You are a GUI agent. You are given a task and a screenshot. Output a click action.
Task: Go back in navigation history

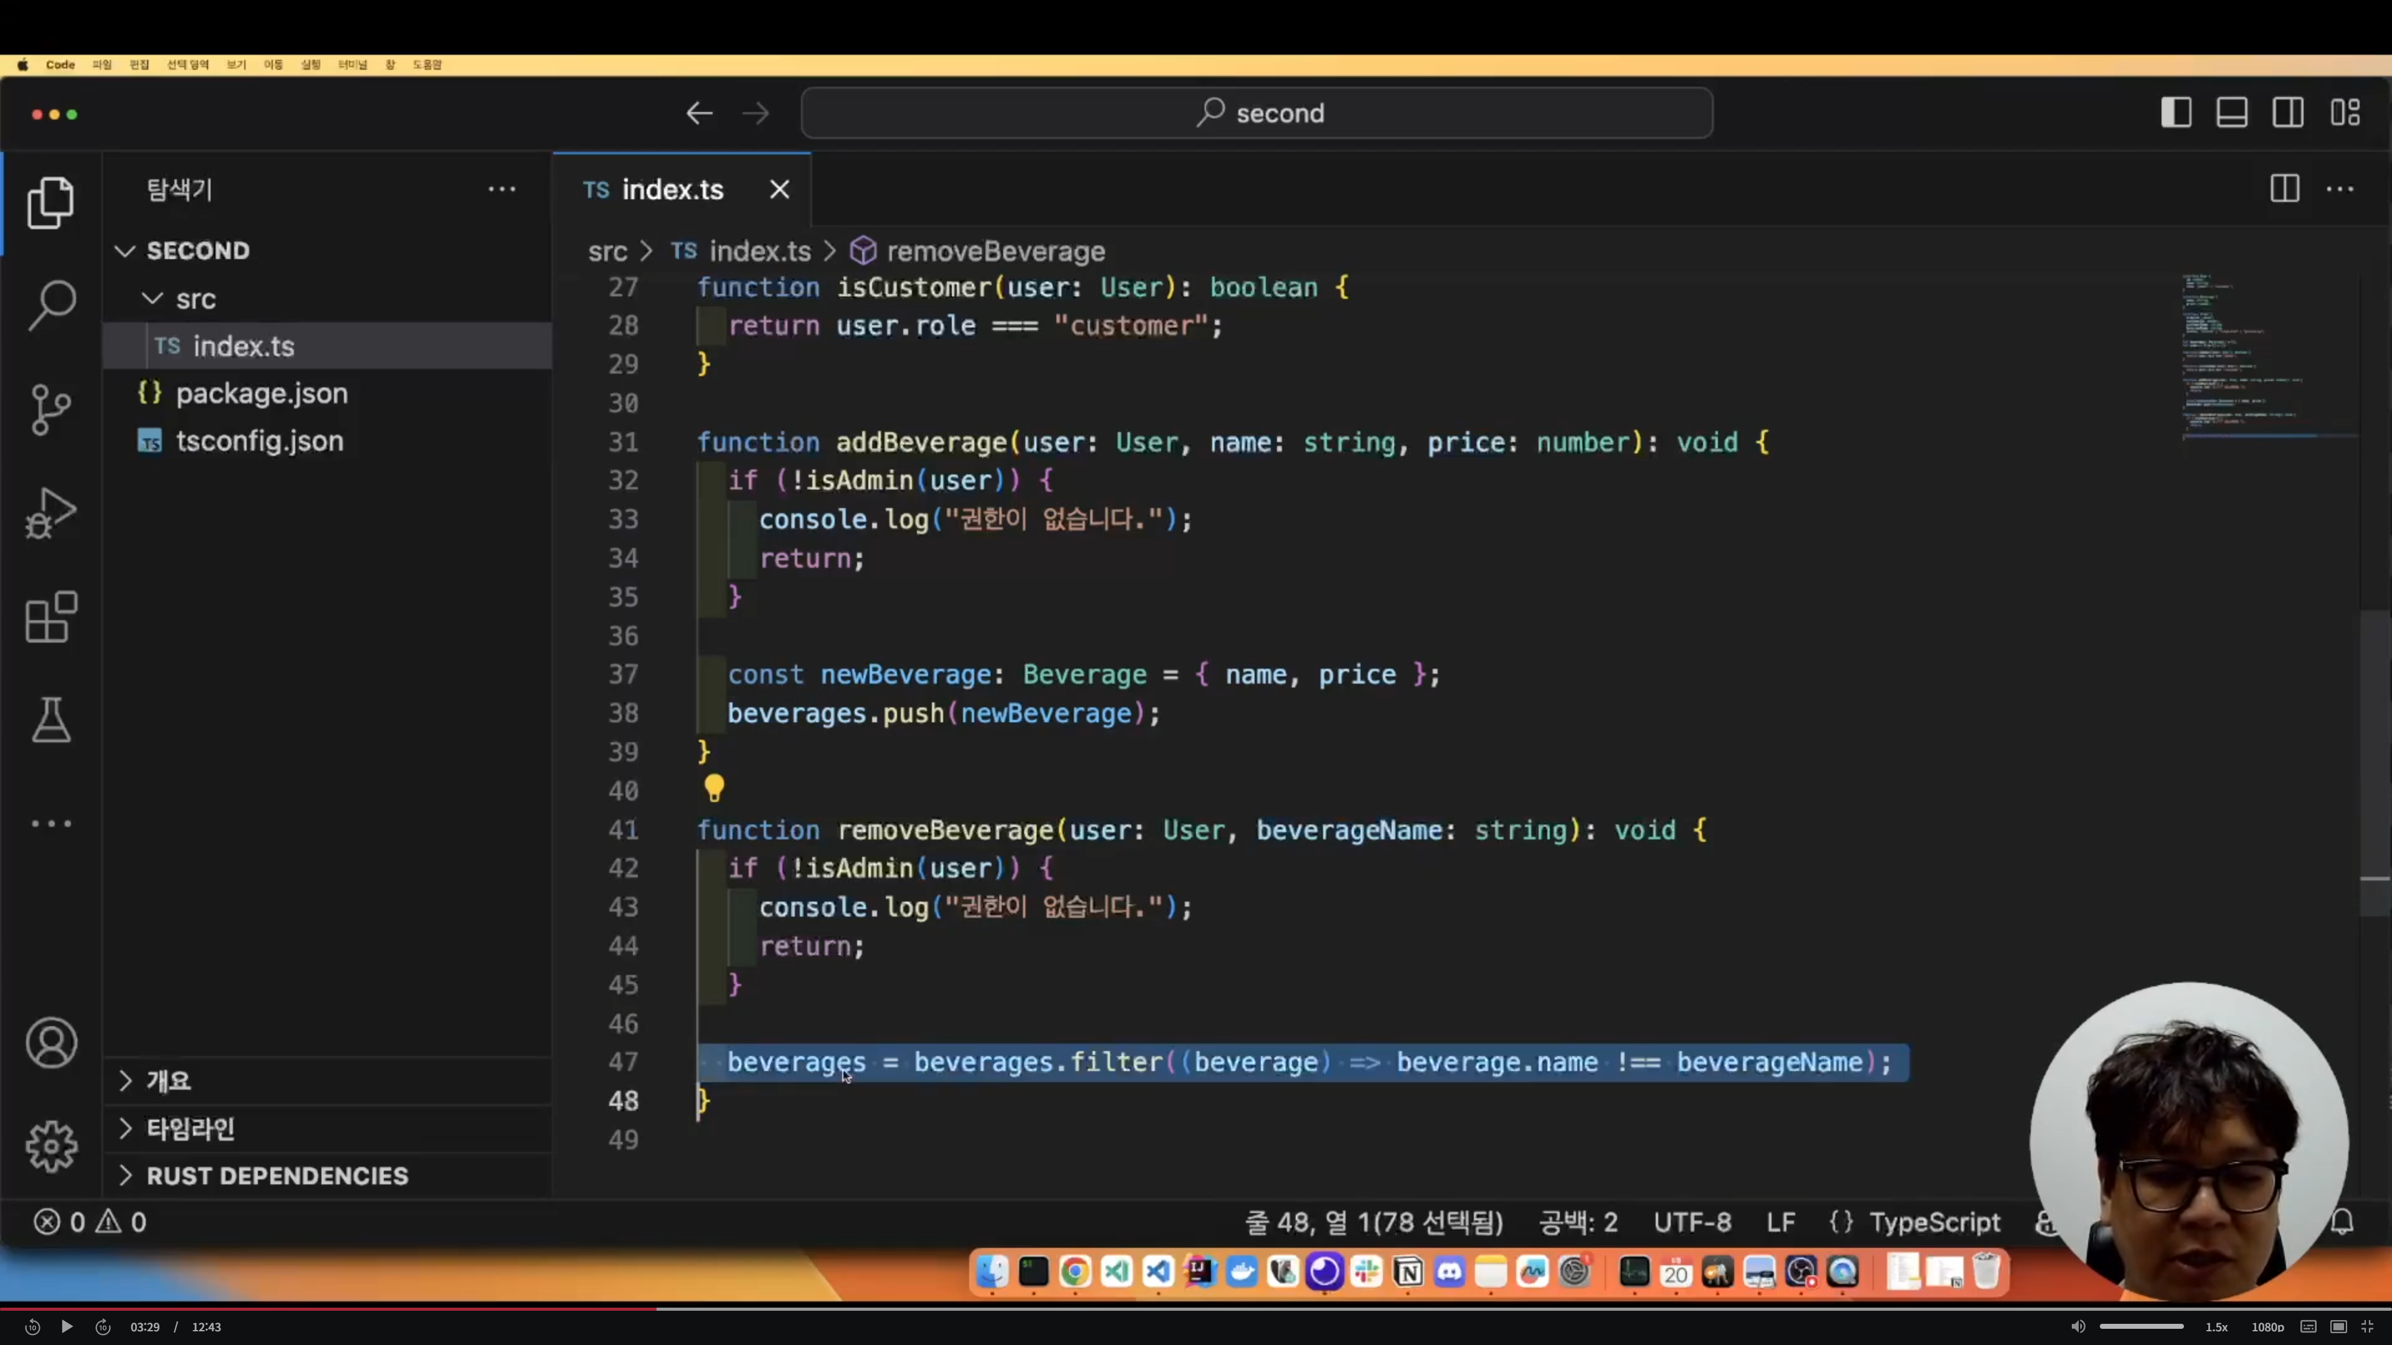click(699, 113)
